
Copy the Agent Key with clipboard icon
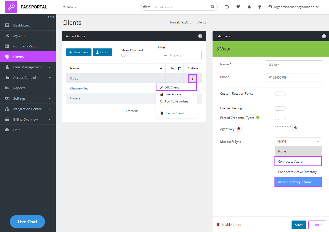pyautogui.click(x=239, y=129)
